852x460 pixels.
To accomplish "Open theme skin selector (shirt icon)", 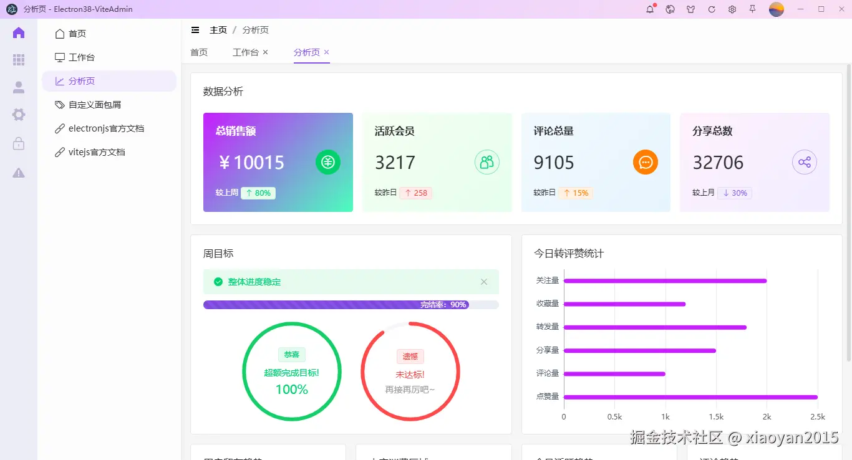I will point(690,9).
